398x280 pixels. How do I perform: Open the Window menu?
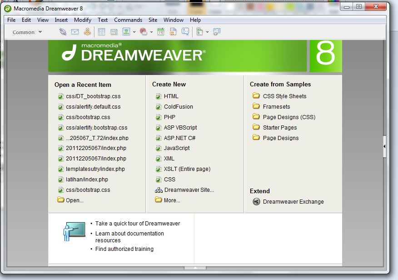pos(174,20)
